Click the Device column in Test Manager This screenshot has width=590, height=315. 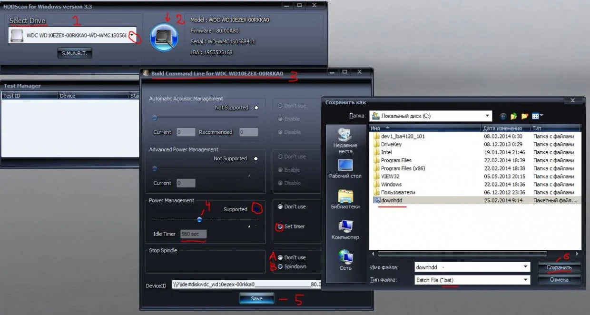[93, 96]
